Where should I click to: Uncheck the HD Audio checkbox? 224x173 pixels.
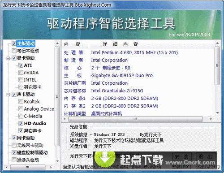pos(21,123)
